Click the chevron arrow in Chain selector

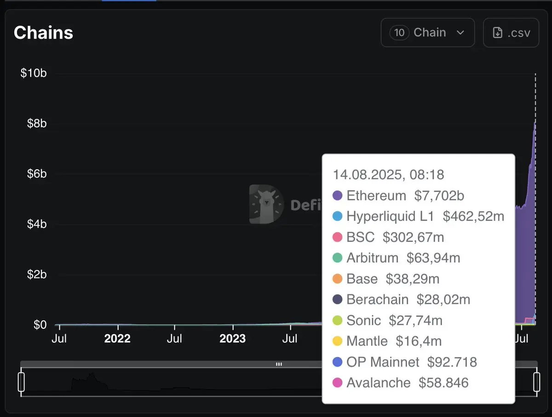click(x=460, y=33)
